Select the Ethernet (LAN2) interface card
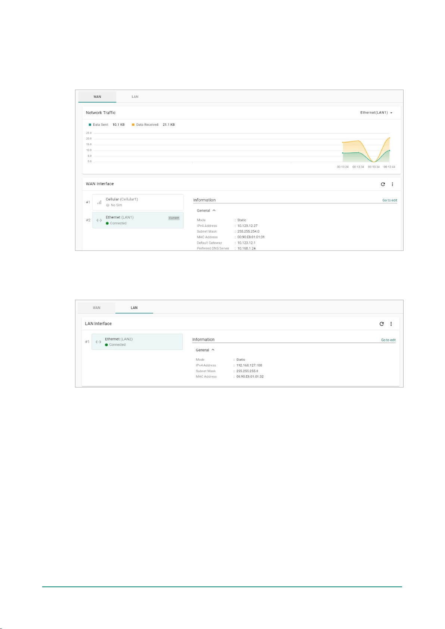The image size is (445, 629). tap(137, 342)
